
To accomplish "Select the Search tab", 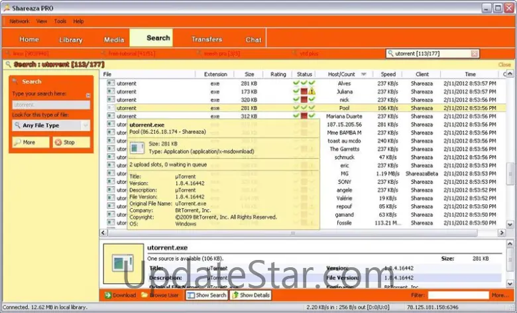I will click(x=151, y=38).
